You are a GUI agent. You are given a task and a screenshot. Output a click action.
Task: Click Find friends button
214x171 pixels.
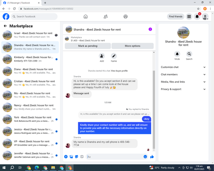[175, 17]
